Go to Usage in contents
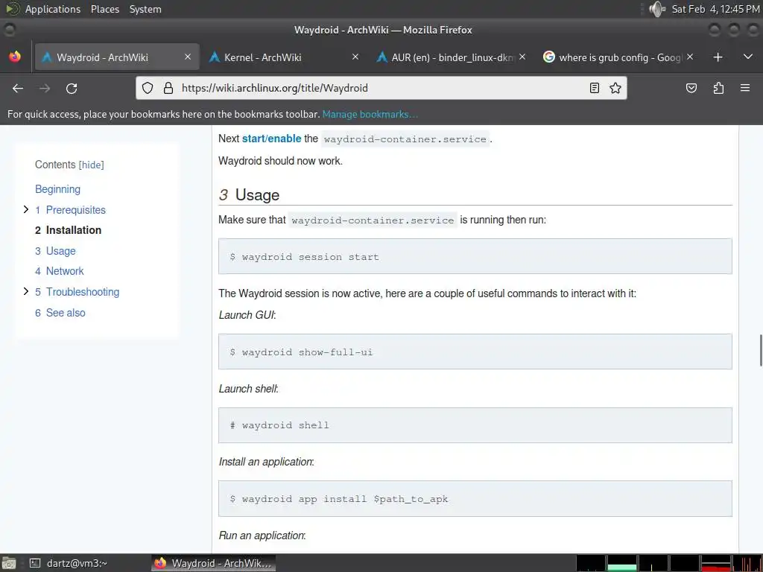 click(x=55, y=251)
